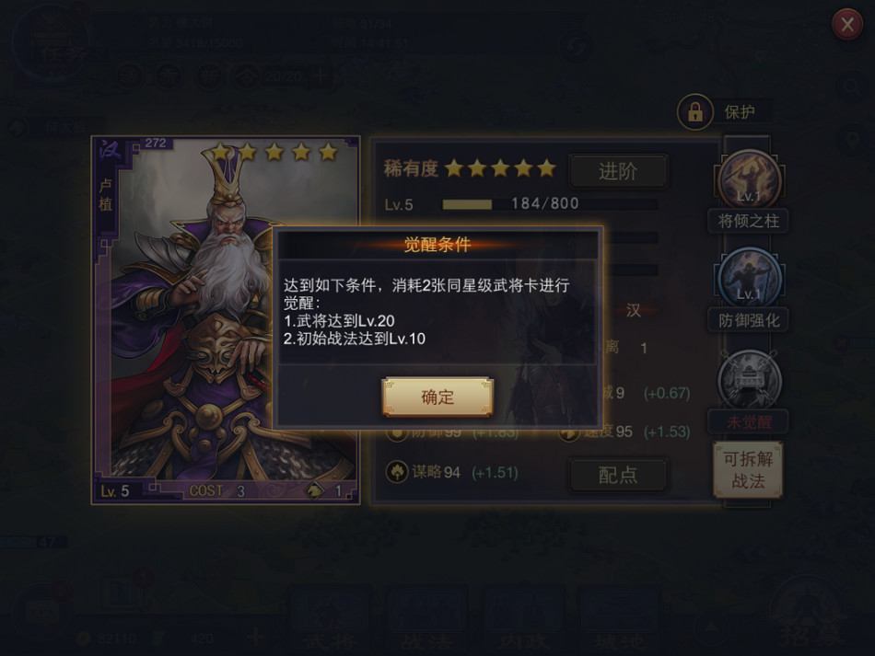Click the 谋略 strategy stat icon
Screen dimensions: 875x656
[397, 472]
